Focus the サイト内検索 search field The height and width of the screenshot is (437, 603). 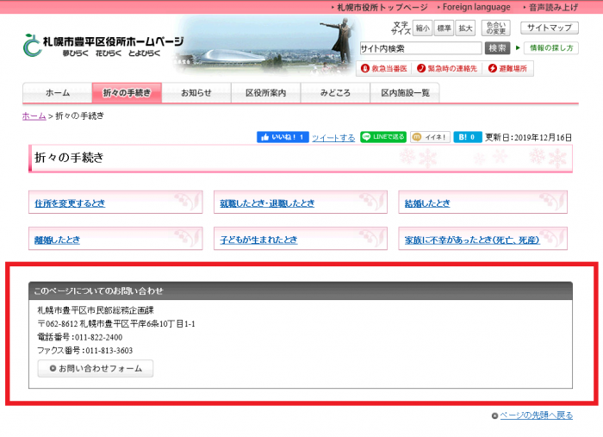click(x=420, y=48)
